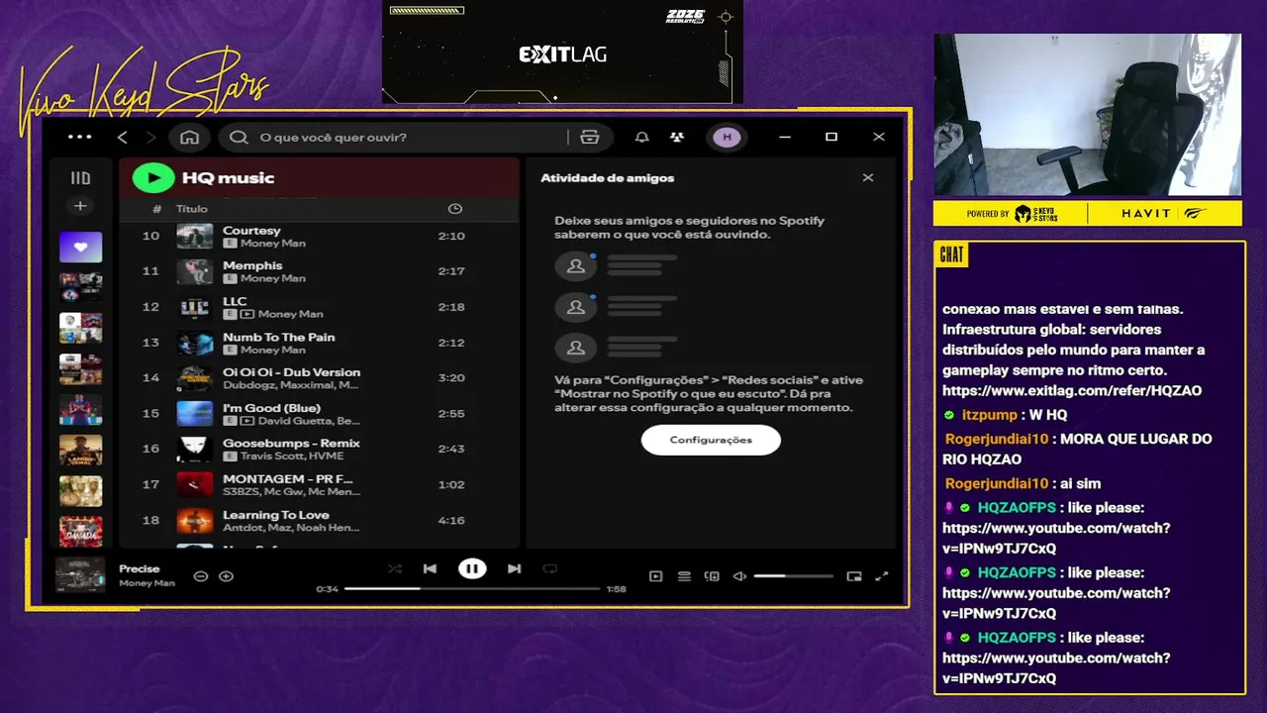Screen dimensions: 1267x713
Task: Pause the current song
Action: tap(472, 568)
